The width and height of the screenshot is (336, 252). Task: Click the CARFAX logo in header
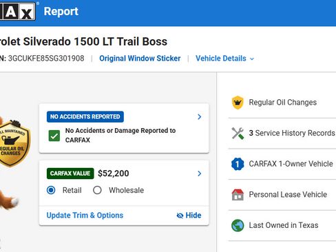pyautogui.click(x=18, y=11)
